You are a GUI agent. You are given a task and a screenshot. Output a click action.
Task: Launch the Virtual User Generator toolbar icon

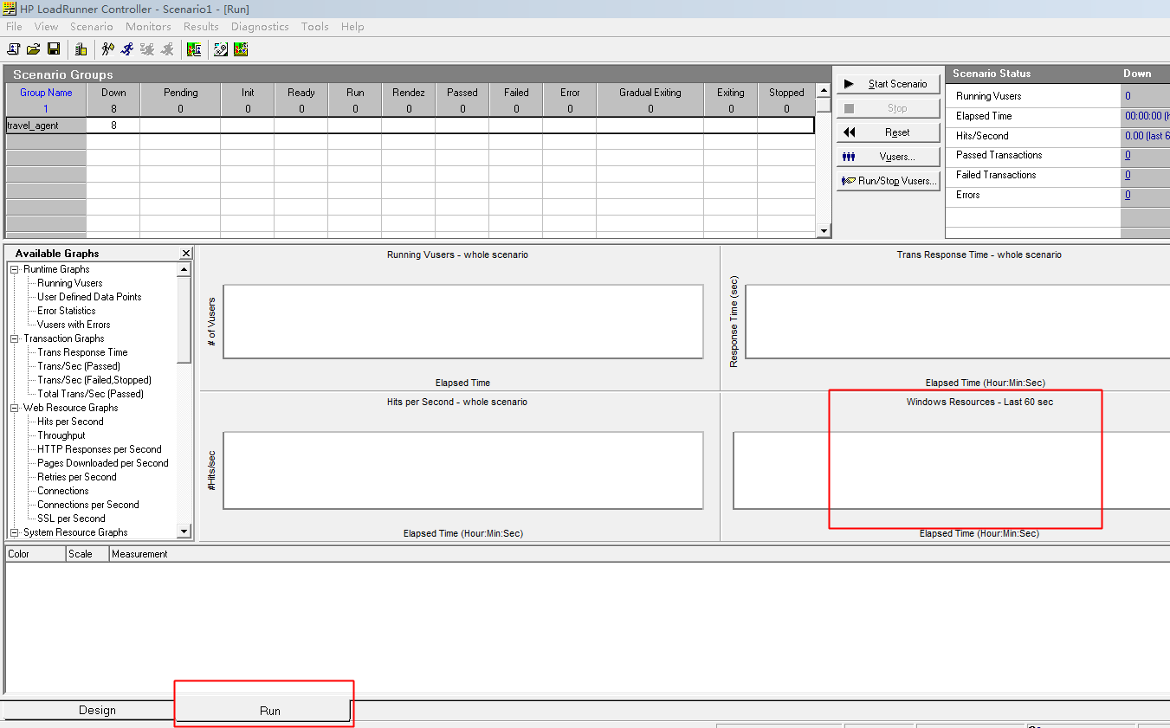[x=221, y=49]
